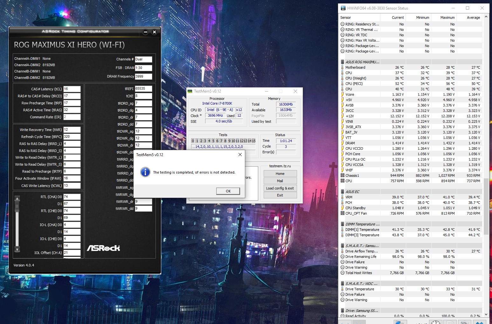This screenshot has height=324, width=492.
Task: Click the fan icon beside Chassis1
Action: click(343, 176)
